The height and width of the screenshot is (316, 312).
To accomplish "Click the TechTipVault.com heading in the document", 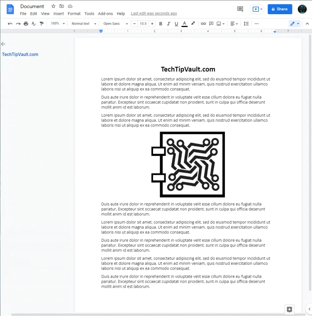I will pos(188,69).
